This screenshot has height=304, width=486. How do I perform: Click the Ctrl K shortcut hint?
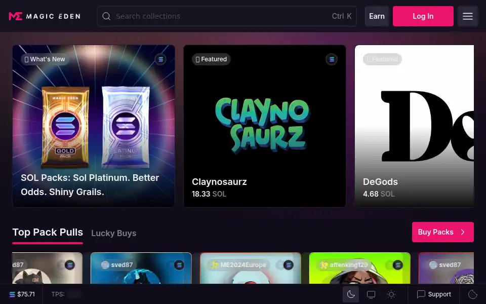(x=342, y=16)
